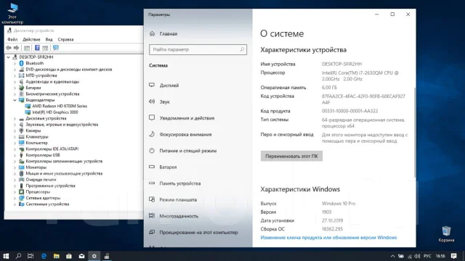Click the scan hardware monitor icon in toolbar
This screenshot has height=261, width=465.
56,48
